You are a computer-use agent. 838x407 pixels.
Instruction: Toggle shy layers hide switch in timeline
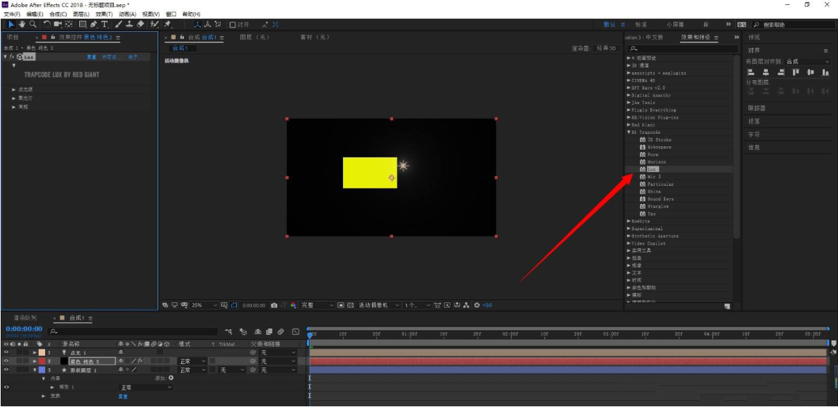[258, 332]
